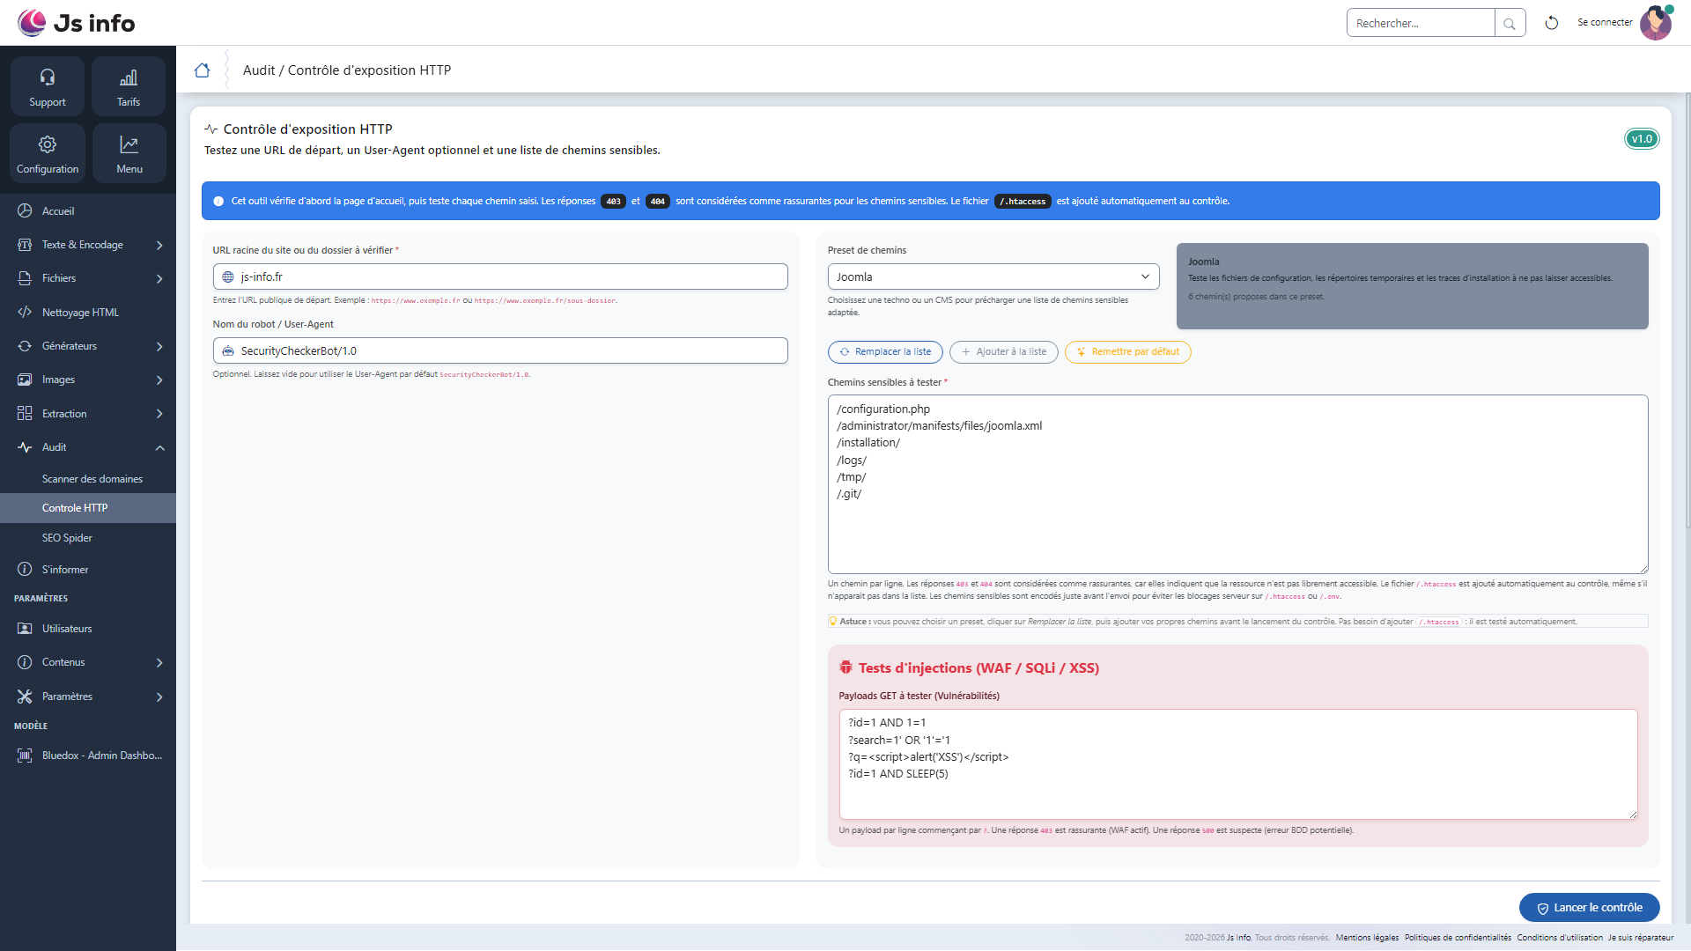This screenshot has width=1691, height=951.
Task: Click the search magnifier icon
Action: pyautogui.click(x=1510, y=24)
